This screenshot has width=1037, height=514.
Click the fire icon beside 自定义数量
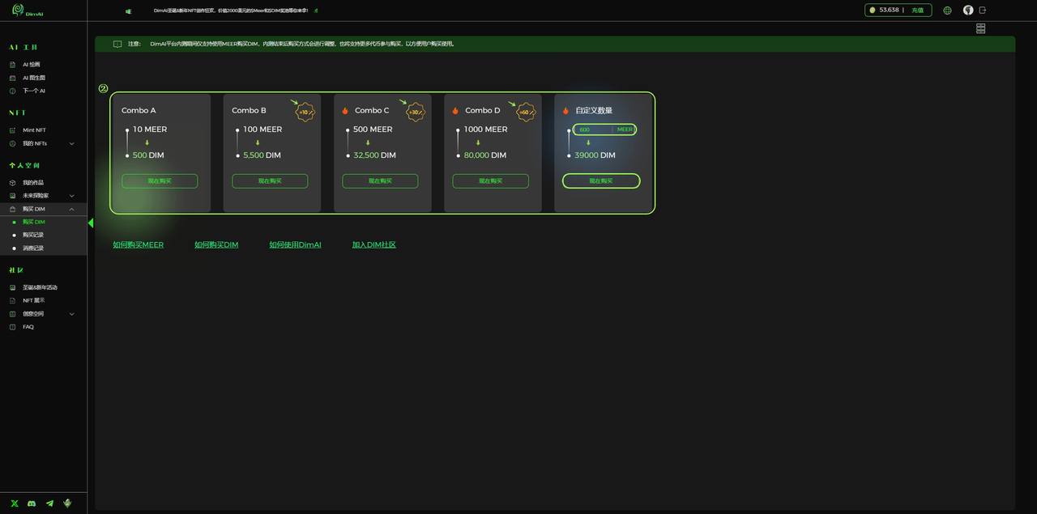565,111
